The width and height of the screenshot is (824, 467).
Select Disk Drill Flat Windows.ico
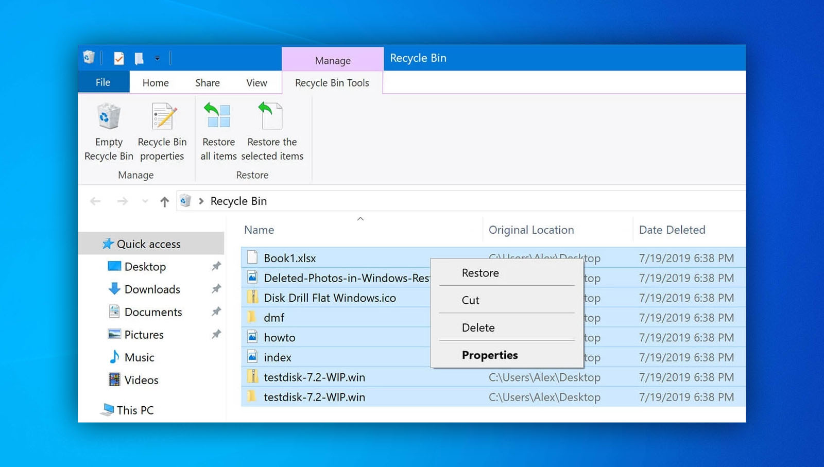pos(330,298)
